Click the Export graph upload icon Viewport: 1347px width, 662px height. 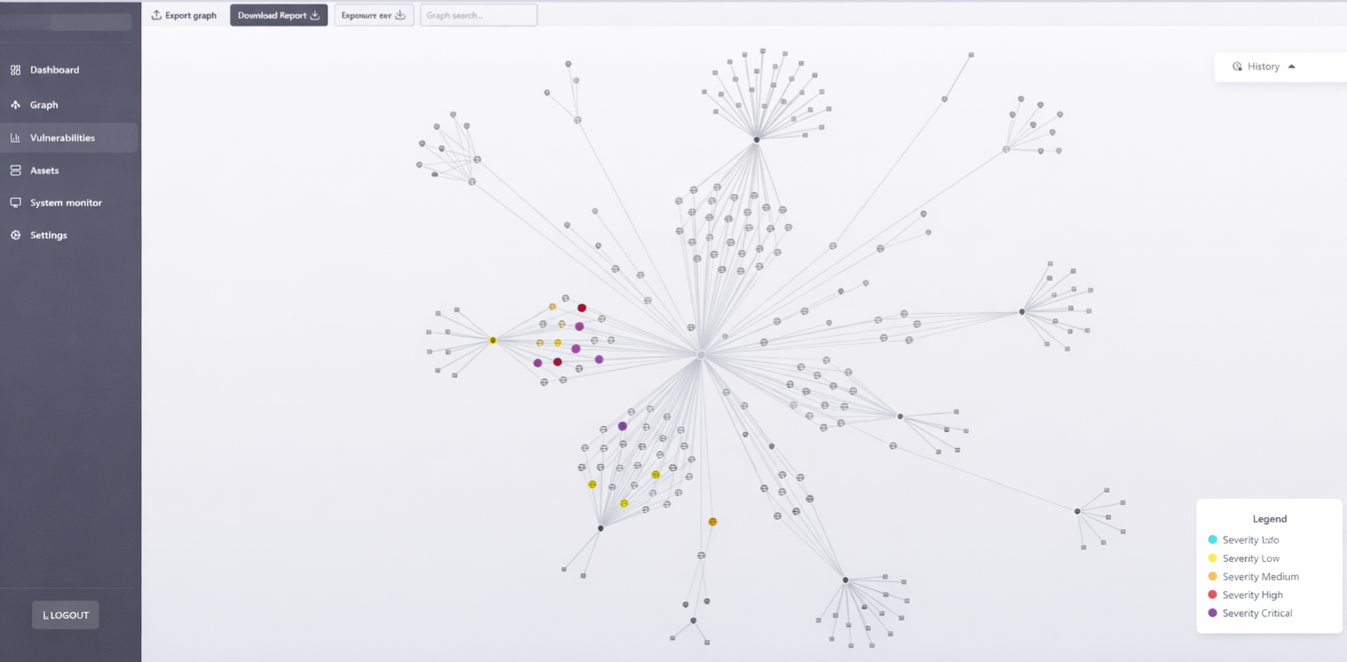[x=156, y=14]
